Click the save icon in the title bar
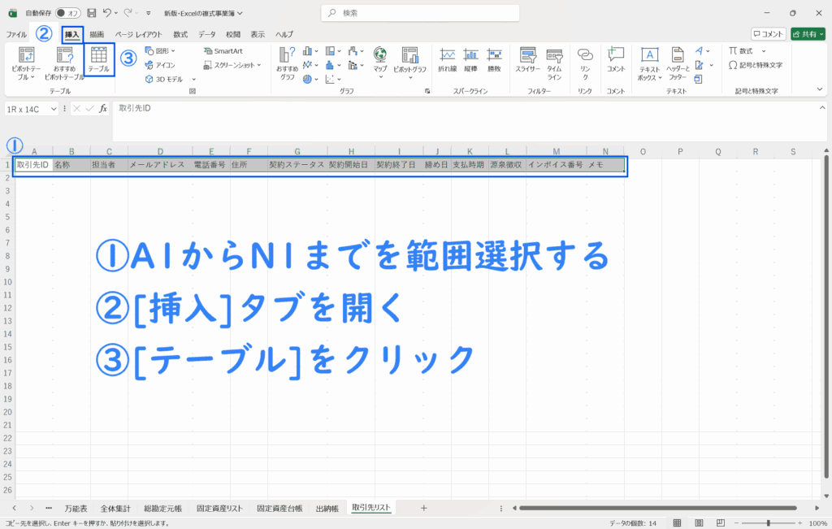 pos(91,13)
